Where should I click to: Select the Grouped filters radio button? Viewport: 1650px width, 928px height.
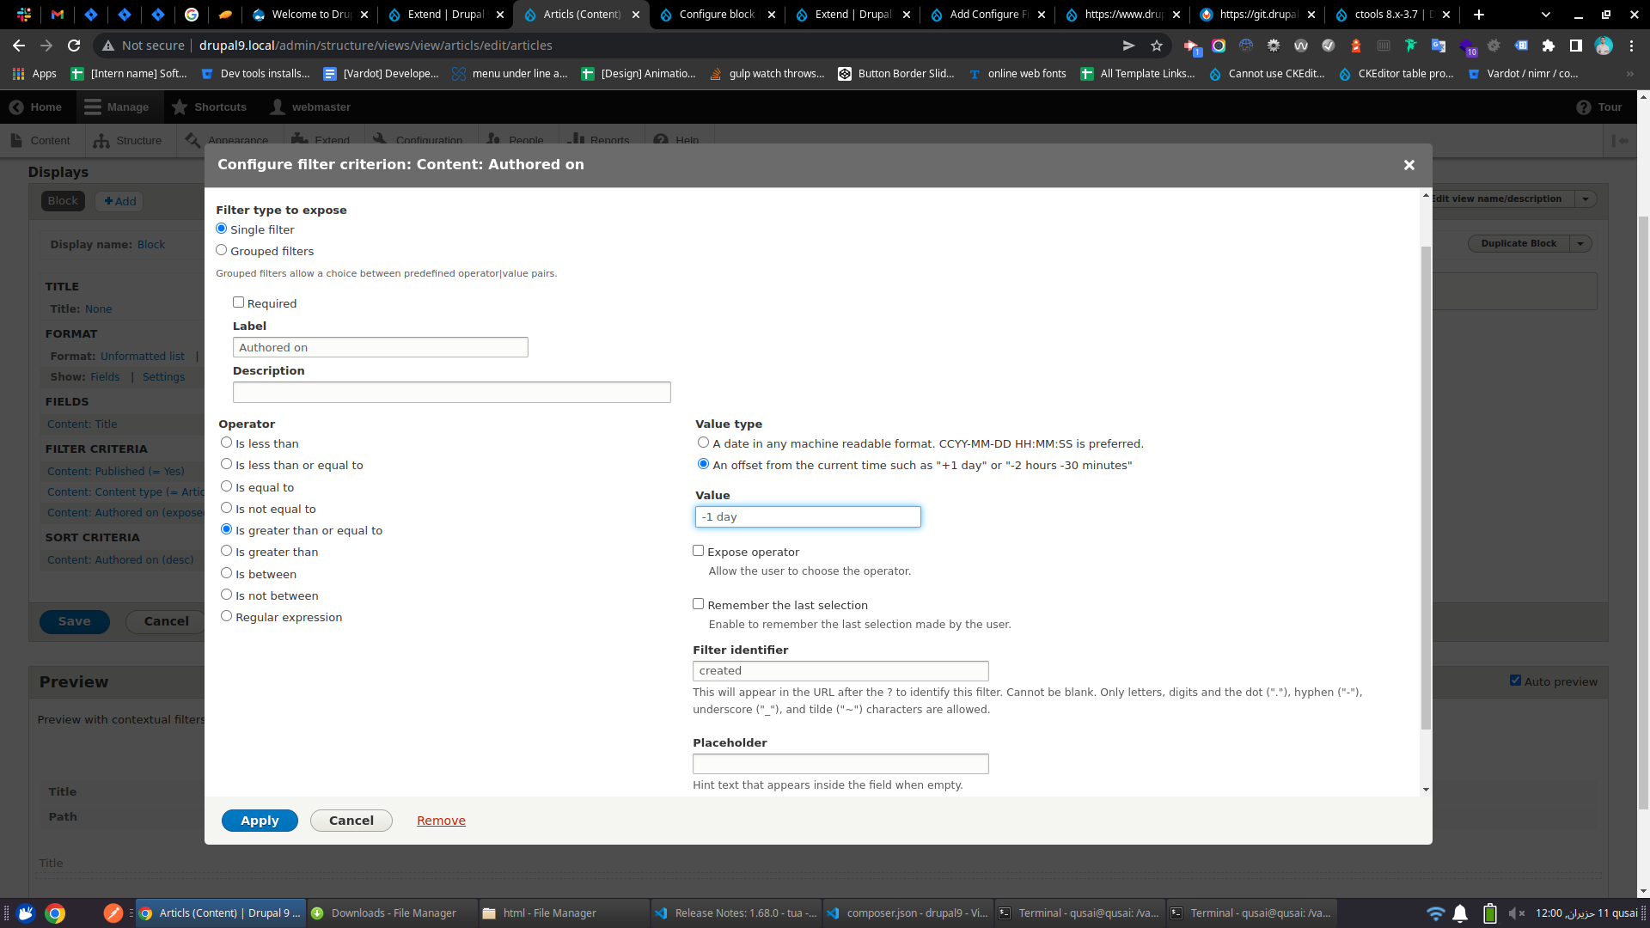221,249
